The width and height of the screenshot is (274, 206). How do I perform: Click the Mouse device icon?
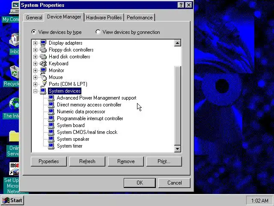(43, 77)
